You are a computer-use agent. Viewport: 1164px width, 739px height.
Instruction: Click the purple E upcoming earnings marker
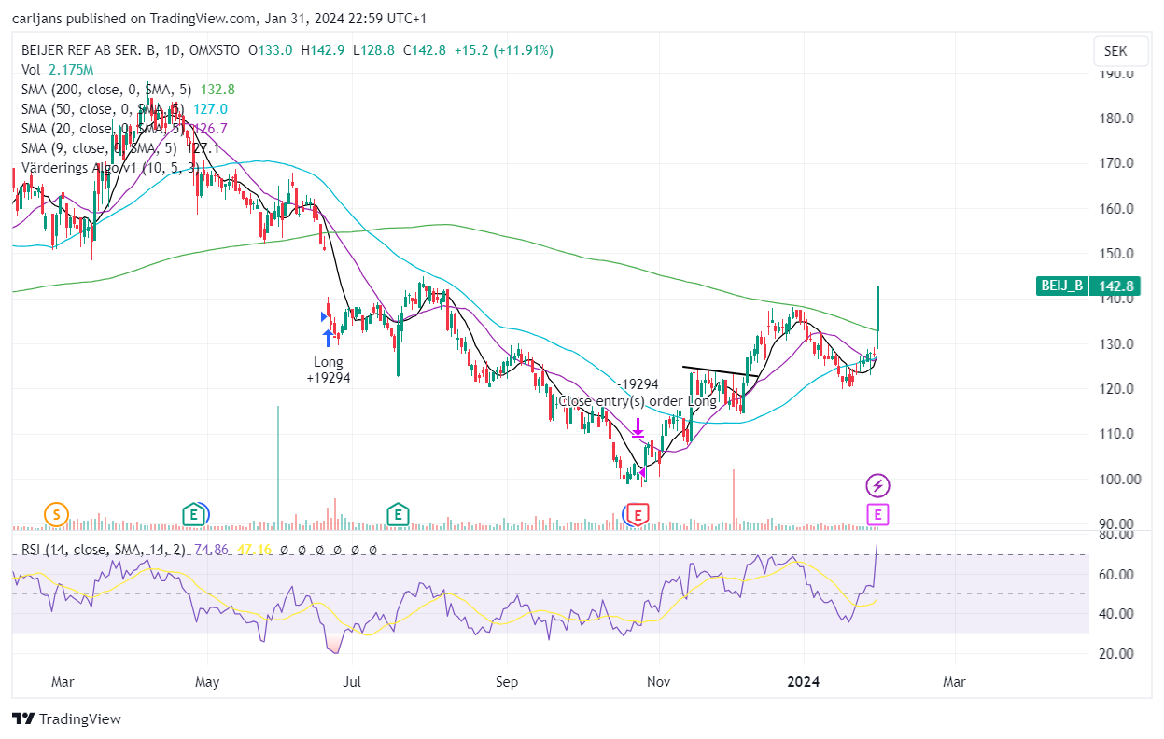[x=877, y=513]
